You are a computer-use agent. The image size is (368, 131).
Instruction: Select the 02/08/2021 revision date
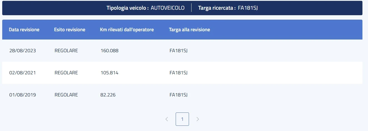[23, 73]
